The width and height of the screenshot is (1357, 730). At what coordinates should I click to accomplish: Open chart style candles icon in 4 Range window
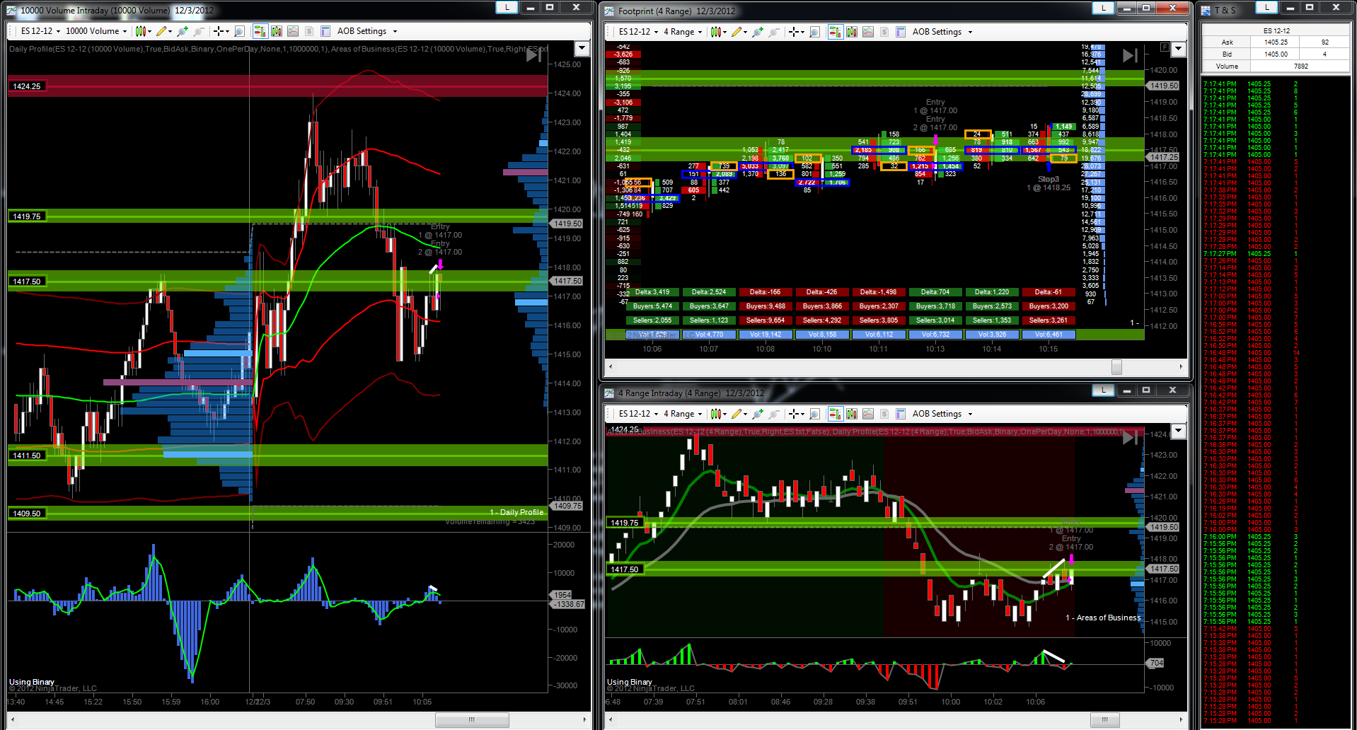(x=716, y=414)
